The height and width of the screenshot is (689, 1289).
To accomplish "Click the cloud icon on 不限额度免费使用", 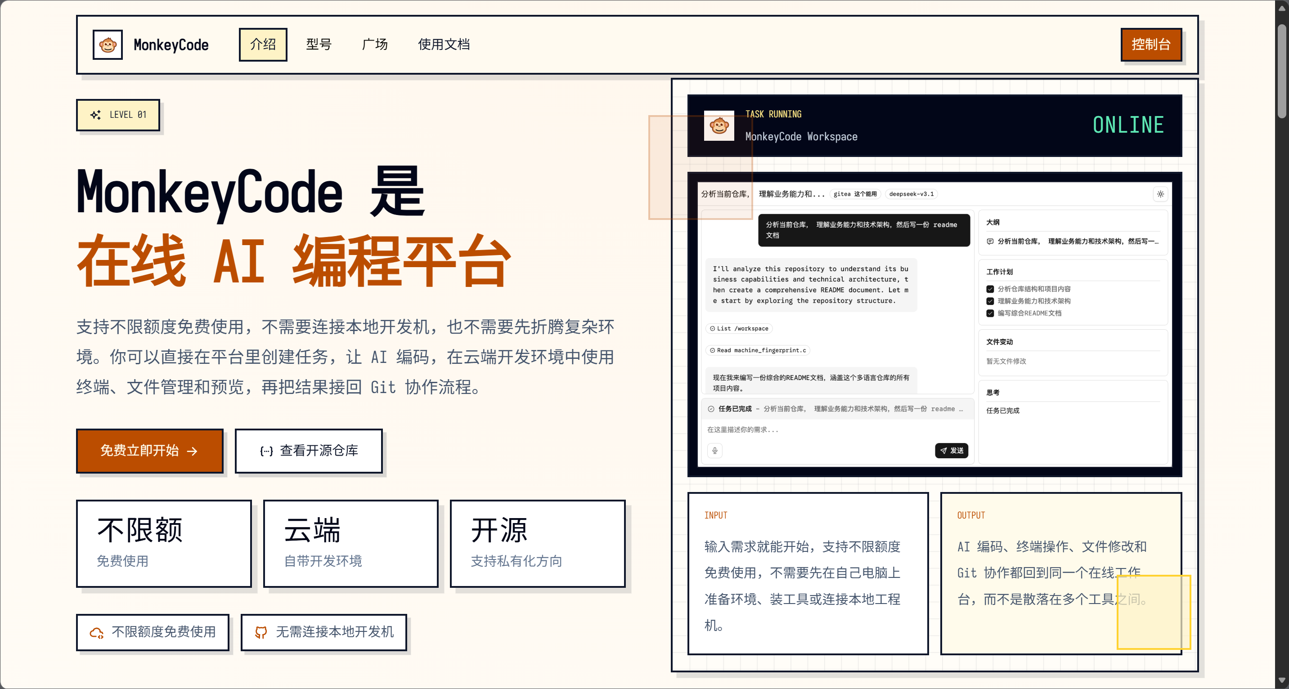I will (97, 632).
